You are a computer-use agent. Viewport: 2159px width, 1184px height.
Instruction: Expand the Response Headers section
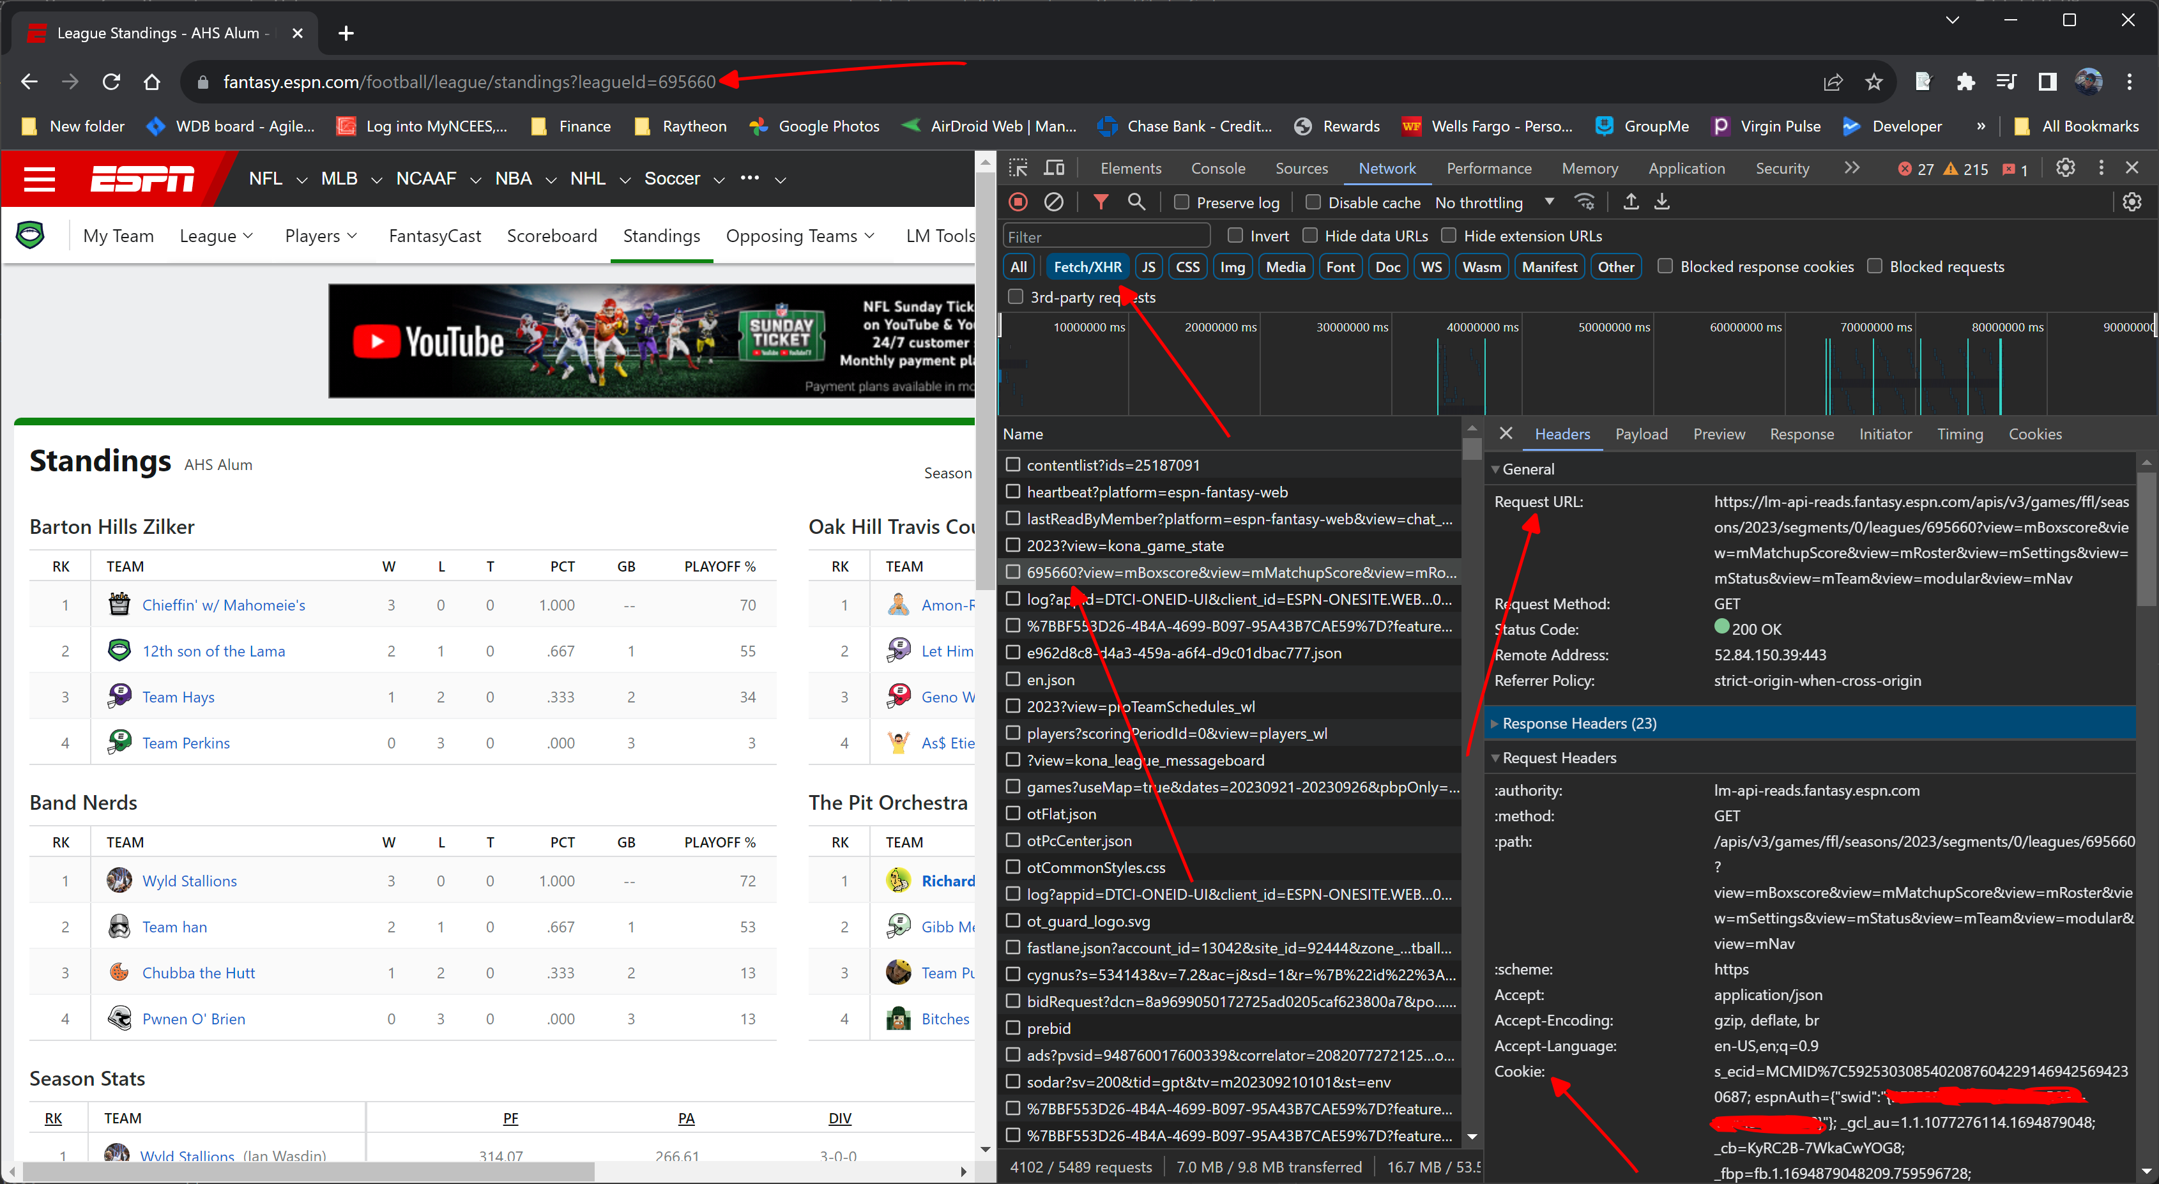point(1578,723)
